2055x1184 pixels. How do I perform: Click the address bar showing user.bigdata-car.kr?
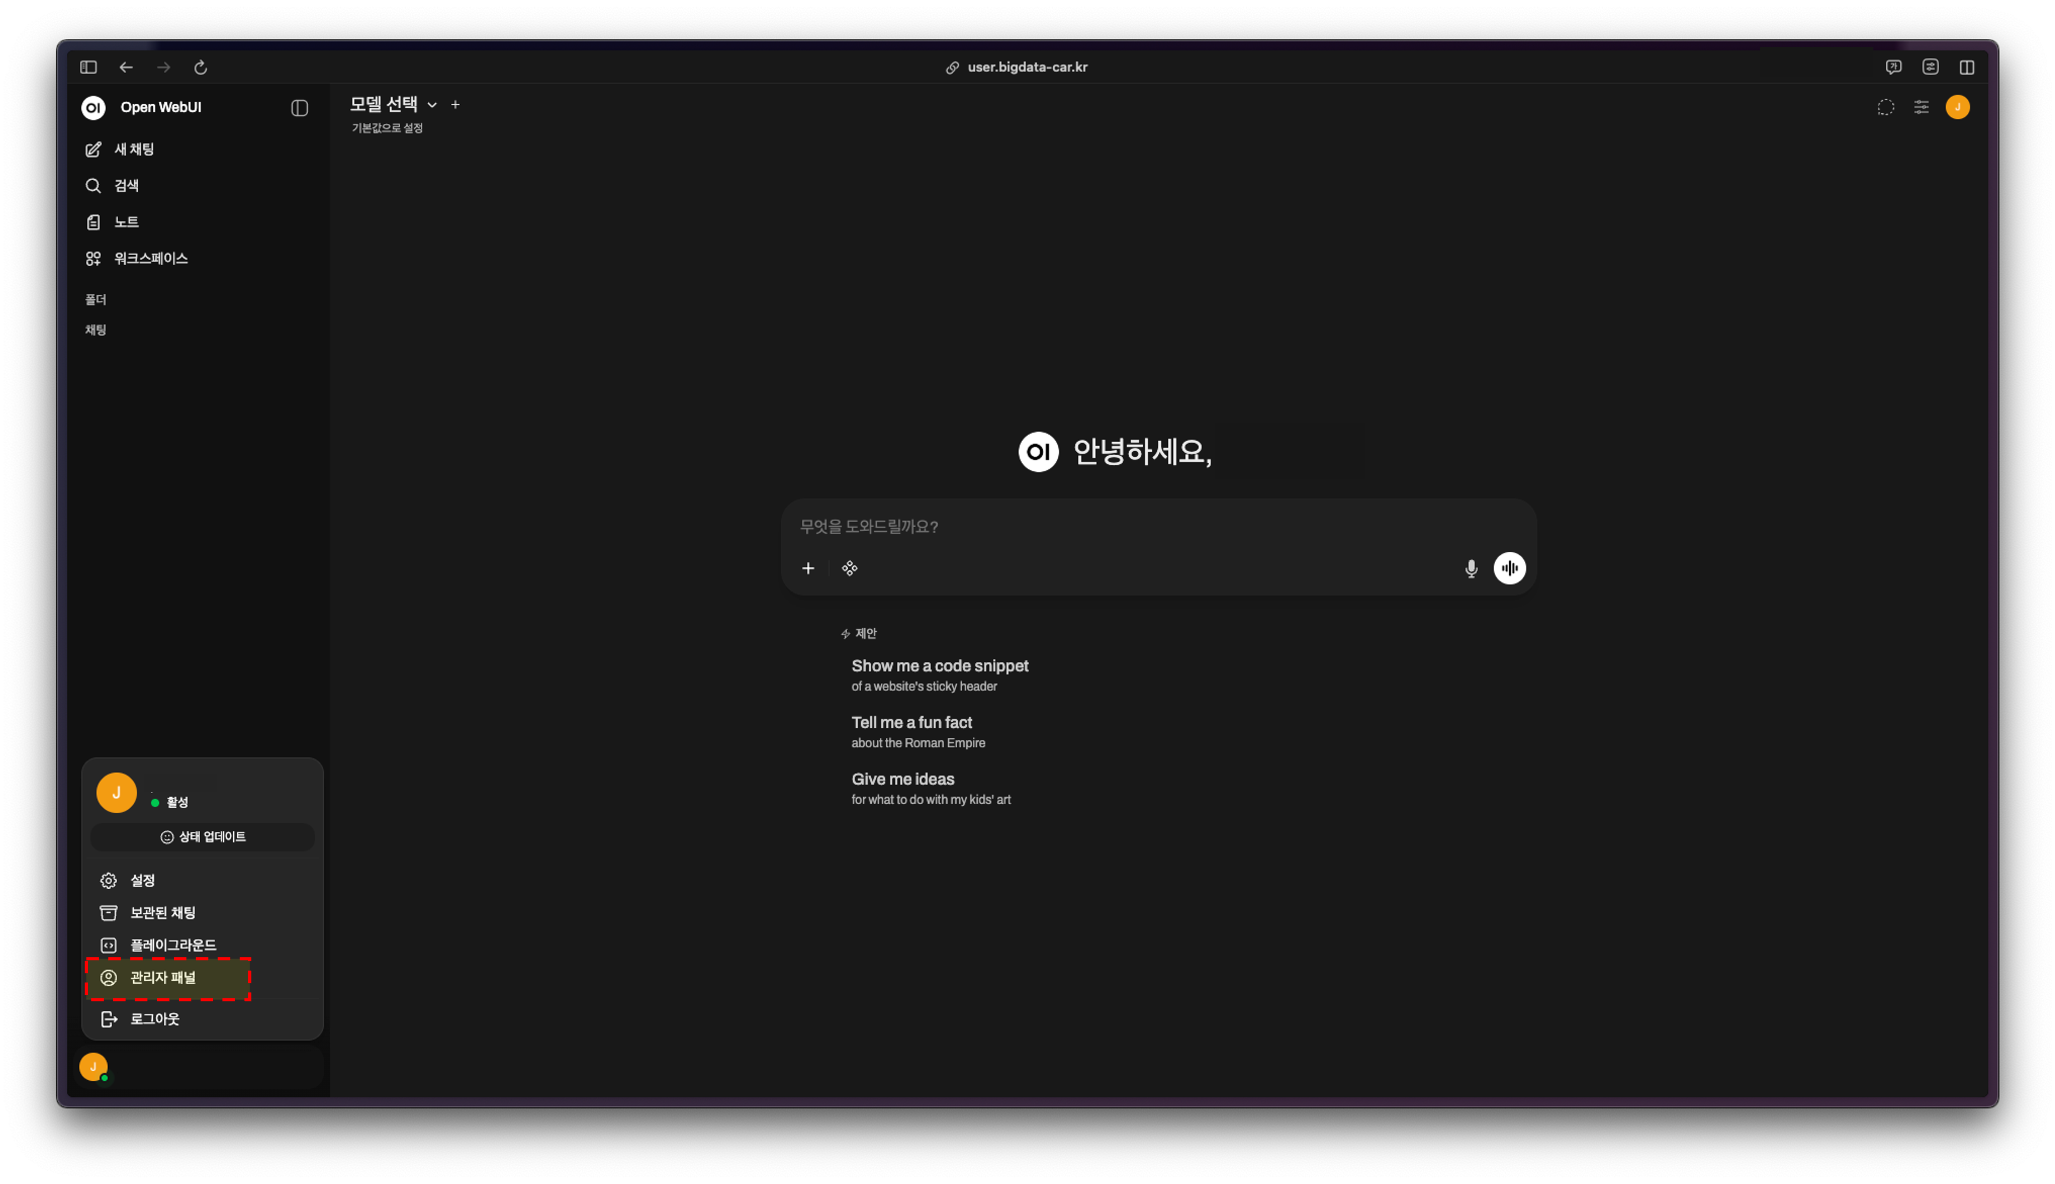1016,67
